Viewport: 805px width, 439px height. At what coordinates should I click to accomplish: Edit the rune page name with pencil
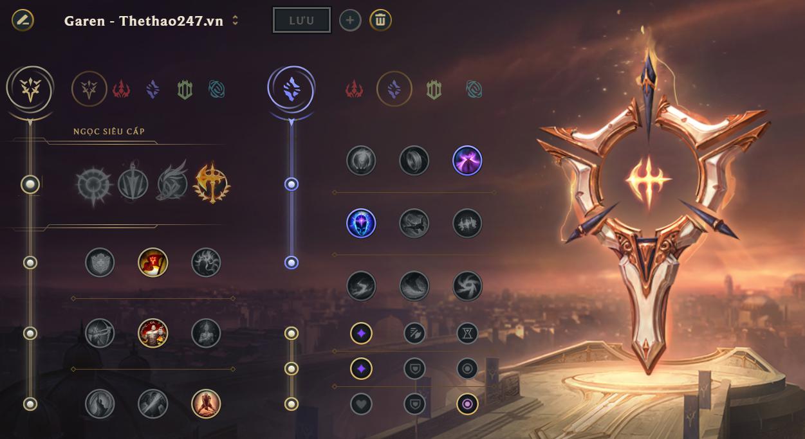click(23, 20)
